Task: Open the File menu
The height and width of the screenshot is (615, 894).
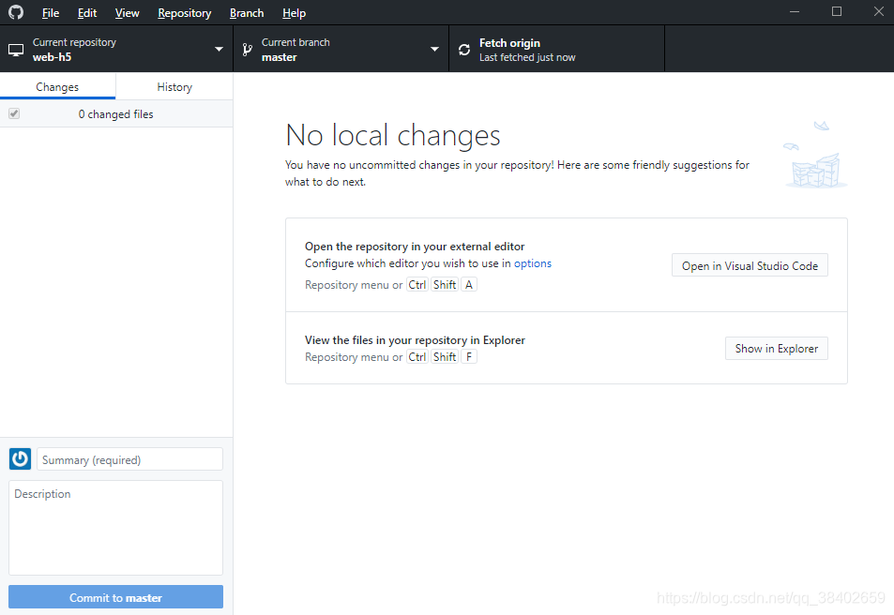Action: click(50, 12)
